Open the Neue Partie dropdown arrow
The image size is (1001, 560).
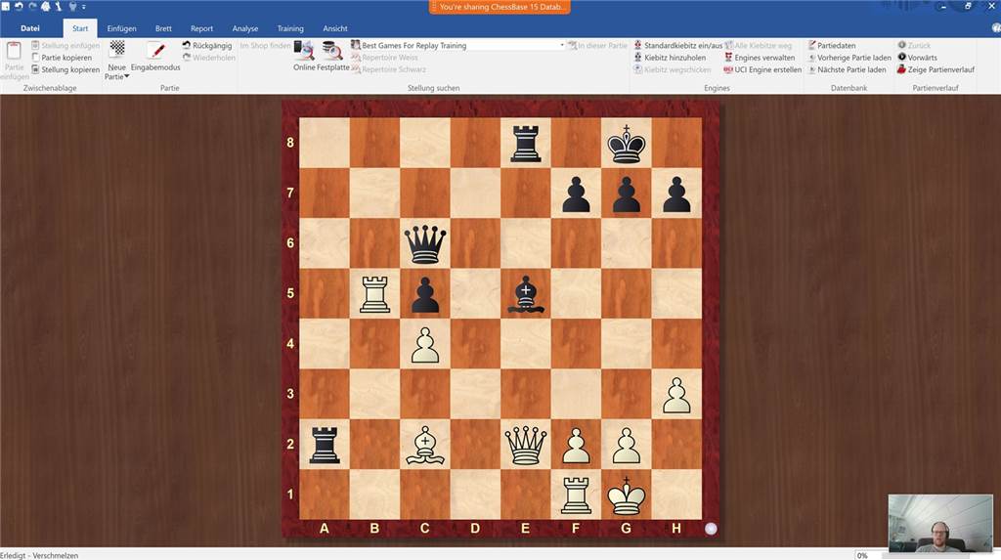126,76
